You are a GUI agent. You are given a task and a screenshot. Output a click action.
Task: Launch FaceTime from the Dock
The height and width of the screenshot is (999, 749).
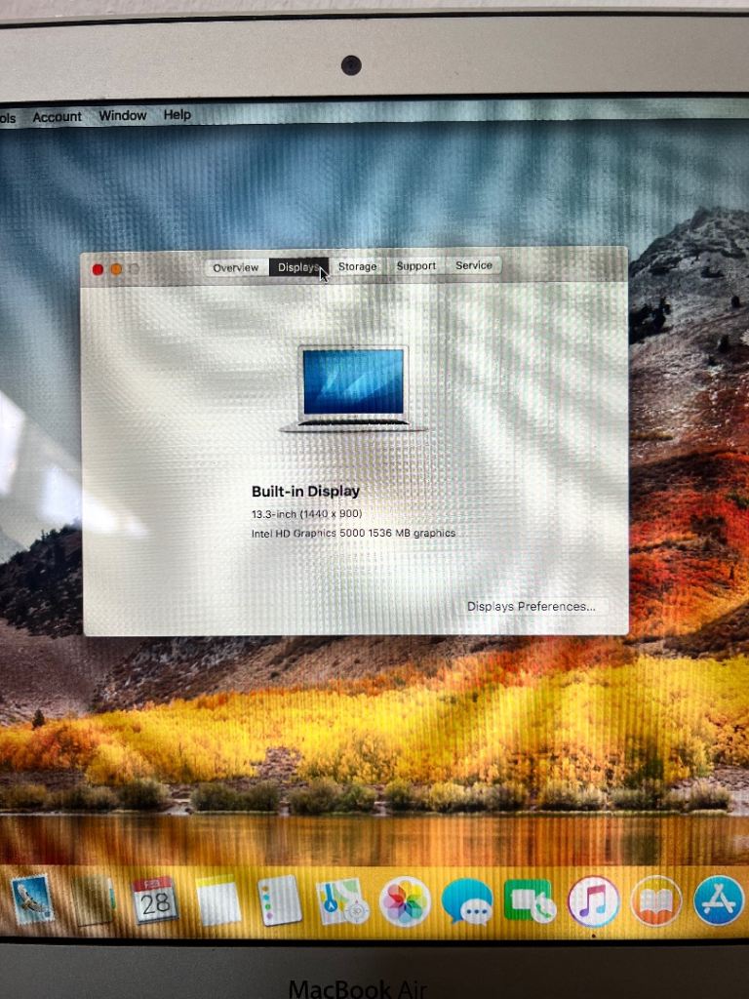pyautogui.click(x=530, y=901)
